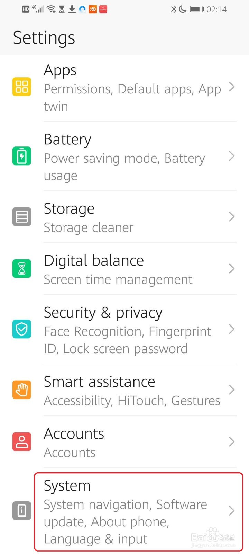Tap the red Accounts person icon
Screen dimensions: 249x554
[22, 442]
